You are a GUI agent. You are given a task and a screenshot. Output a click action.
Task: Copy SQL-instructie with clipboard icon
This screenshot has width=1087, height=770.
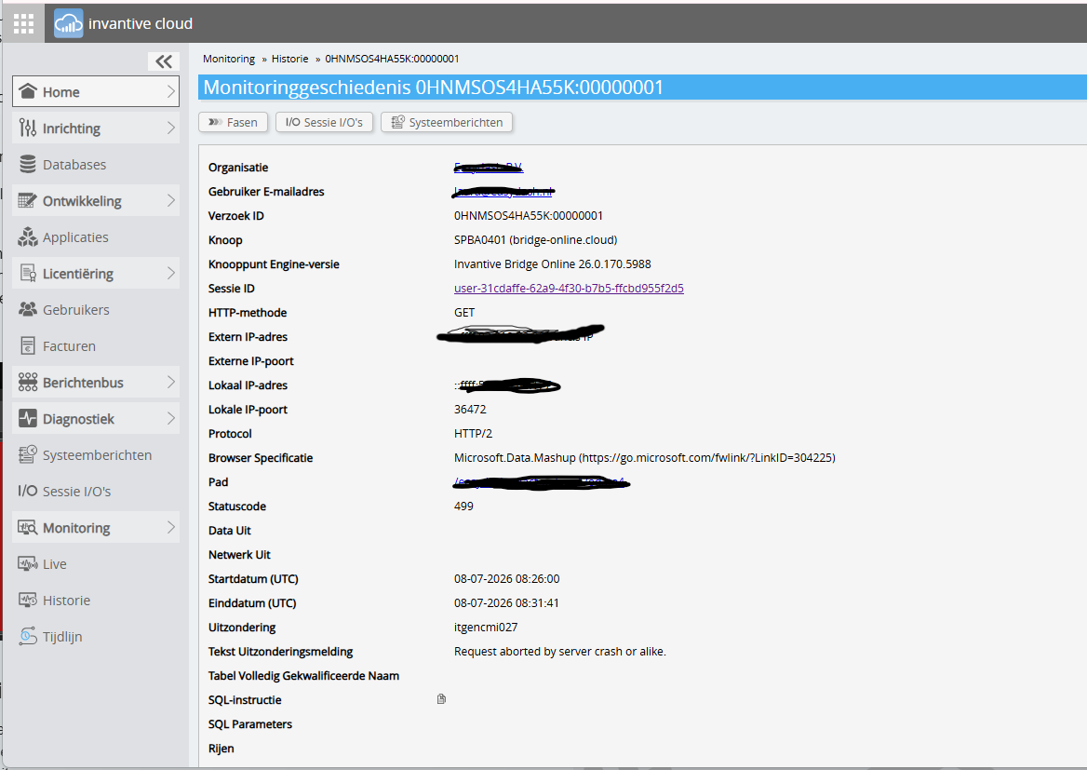(x=441, y=699)
